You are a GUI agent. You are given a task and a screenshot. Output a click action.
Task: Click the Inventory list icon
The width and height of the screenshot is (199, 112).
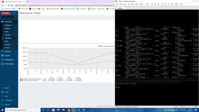click(2, 51)
